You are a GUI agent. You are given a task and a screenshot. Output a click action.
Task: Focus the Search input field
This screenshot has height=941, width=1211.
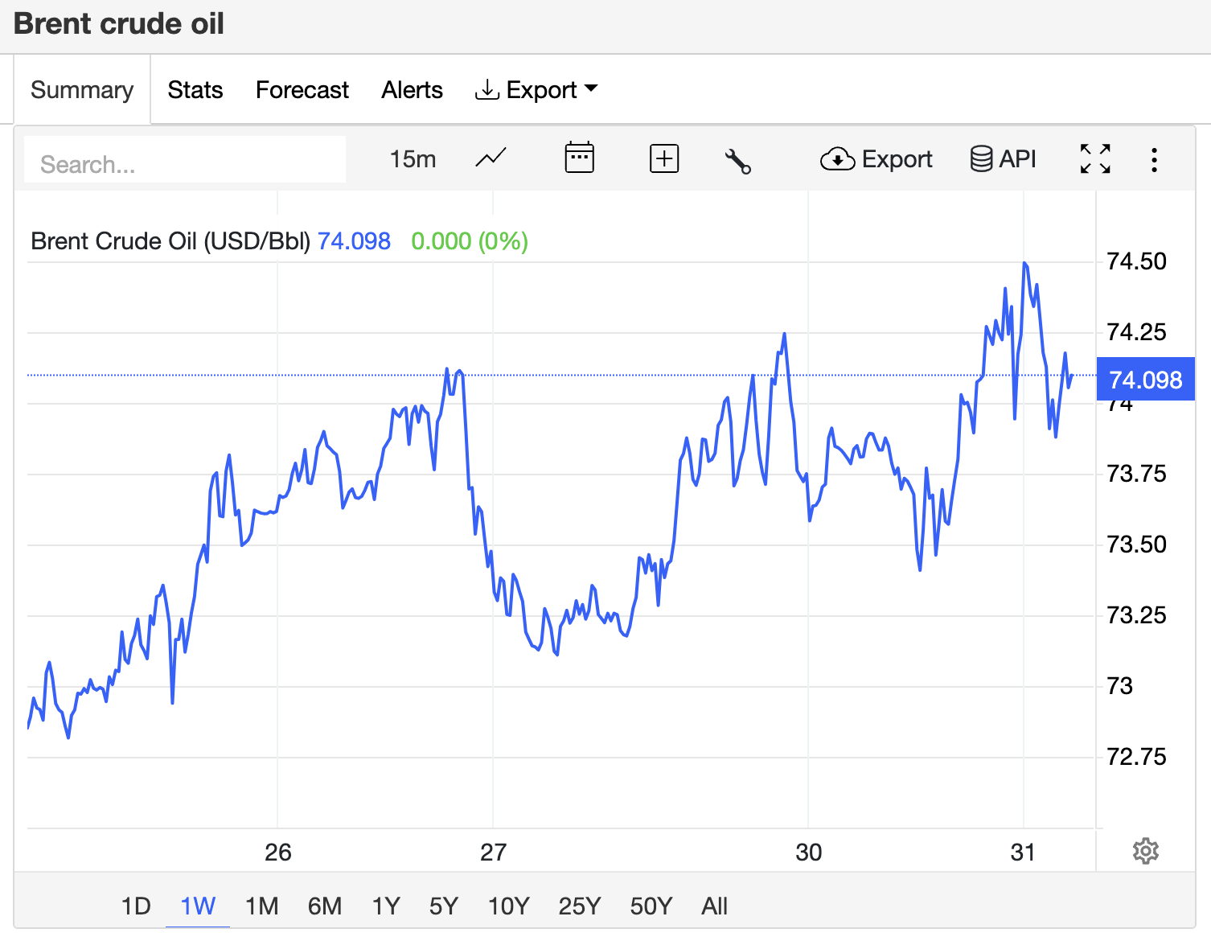point(185,159)
